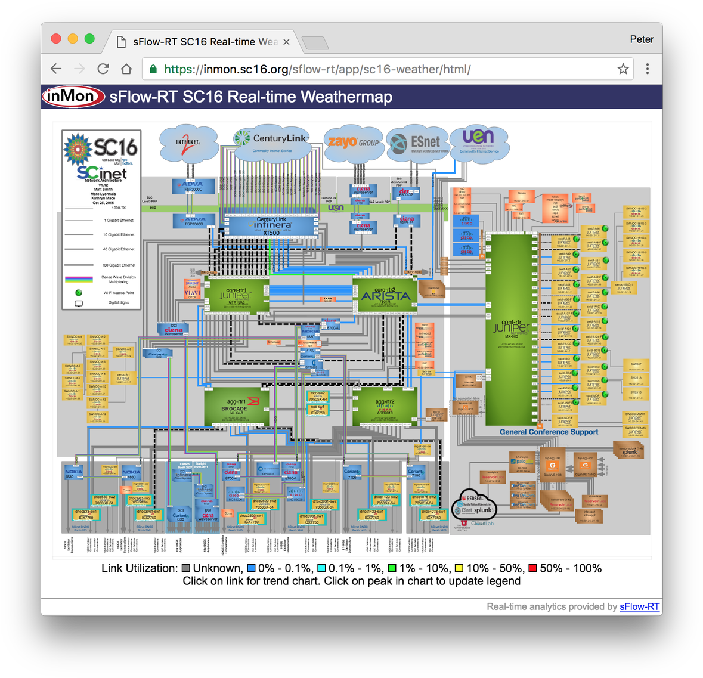The width and height of the screenshot is (703, 678).
Task: Click the green 1% - 10% legend swatch
Action: click(392, 569)
